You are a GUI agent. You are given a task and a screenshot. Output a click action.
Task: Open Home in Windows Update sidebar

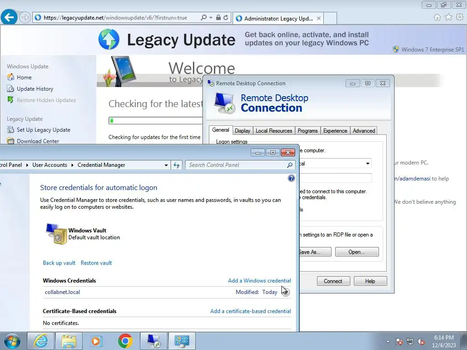24,77
